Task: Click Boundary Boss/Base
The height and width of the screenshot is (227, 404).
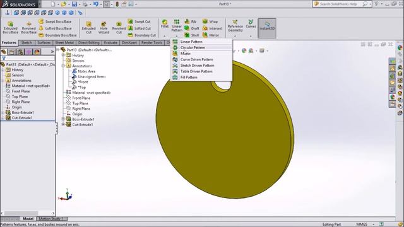Action: pos(57,35)
